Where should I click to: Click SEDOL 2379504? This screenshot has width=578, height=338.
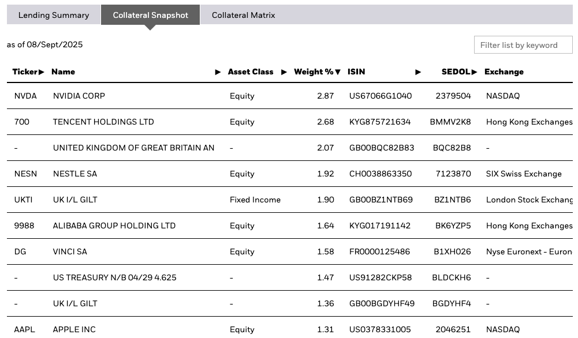[x=453, y=96]
